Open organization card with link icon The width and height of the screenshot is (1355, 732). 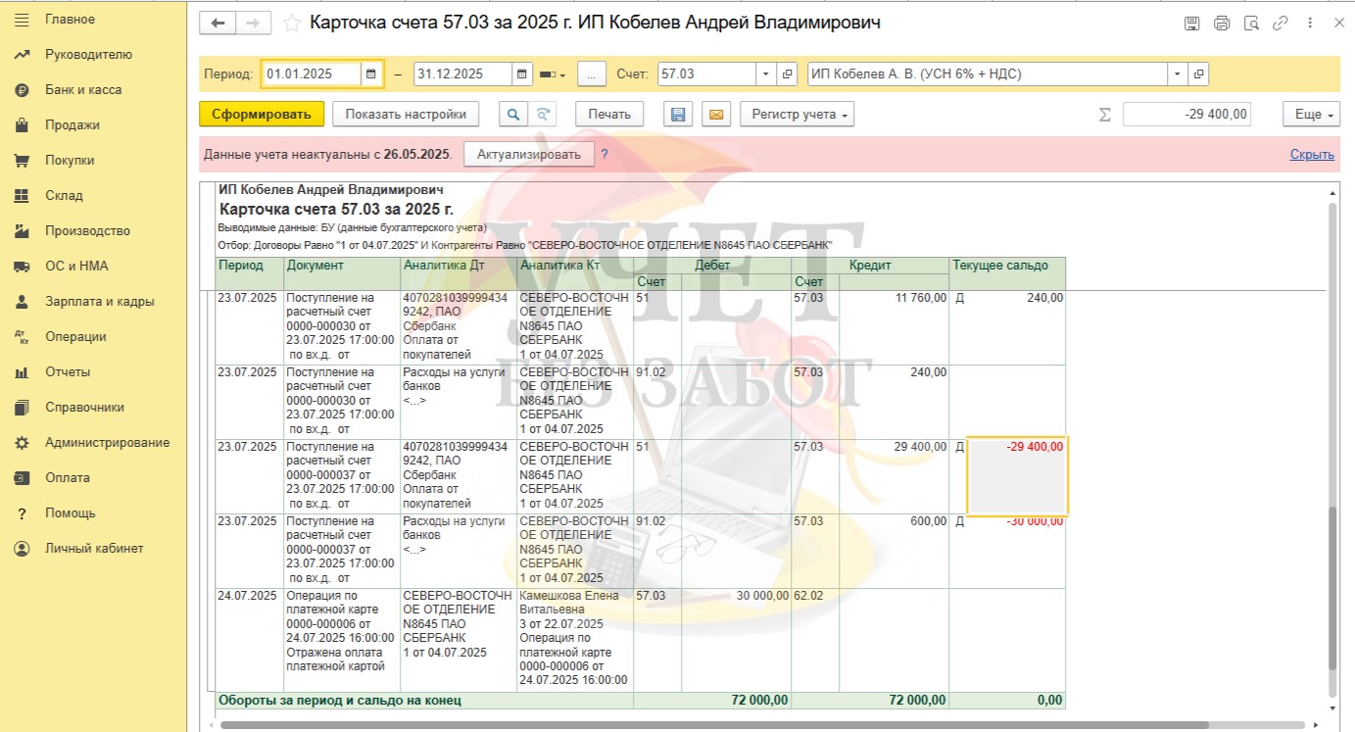(x=1198, y=74)
